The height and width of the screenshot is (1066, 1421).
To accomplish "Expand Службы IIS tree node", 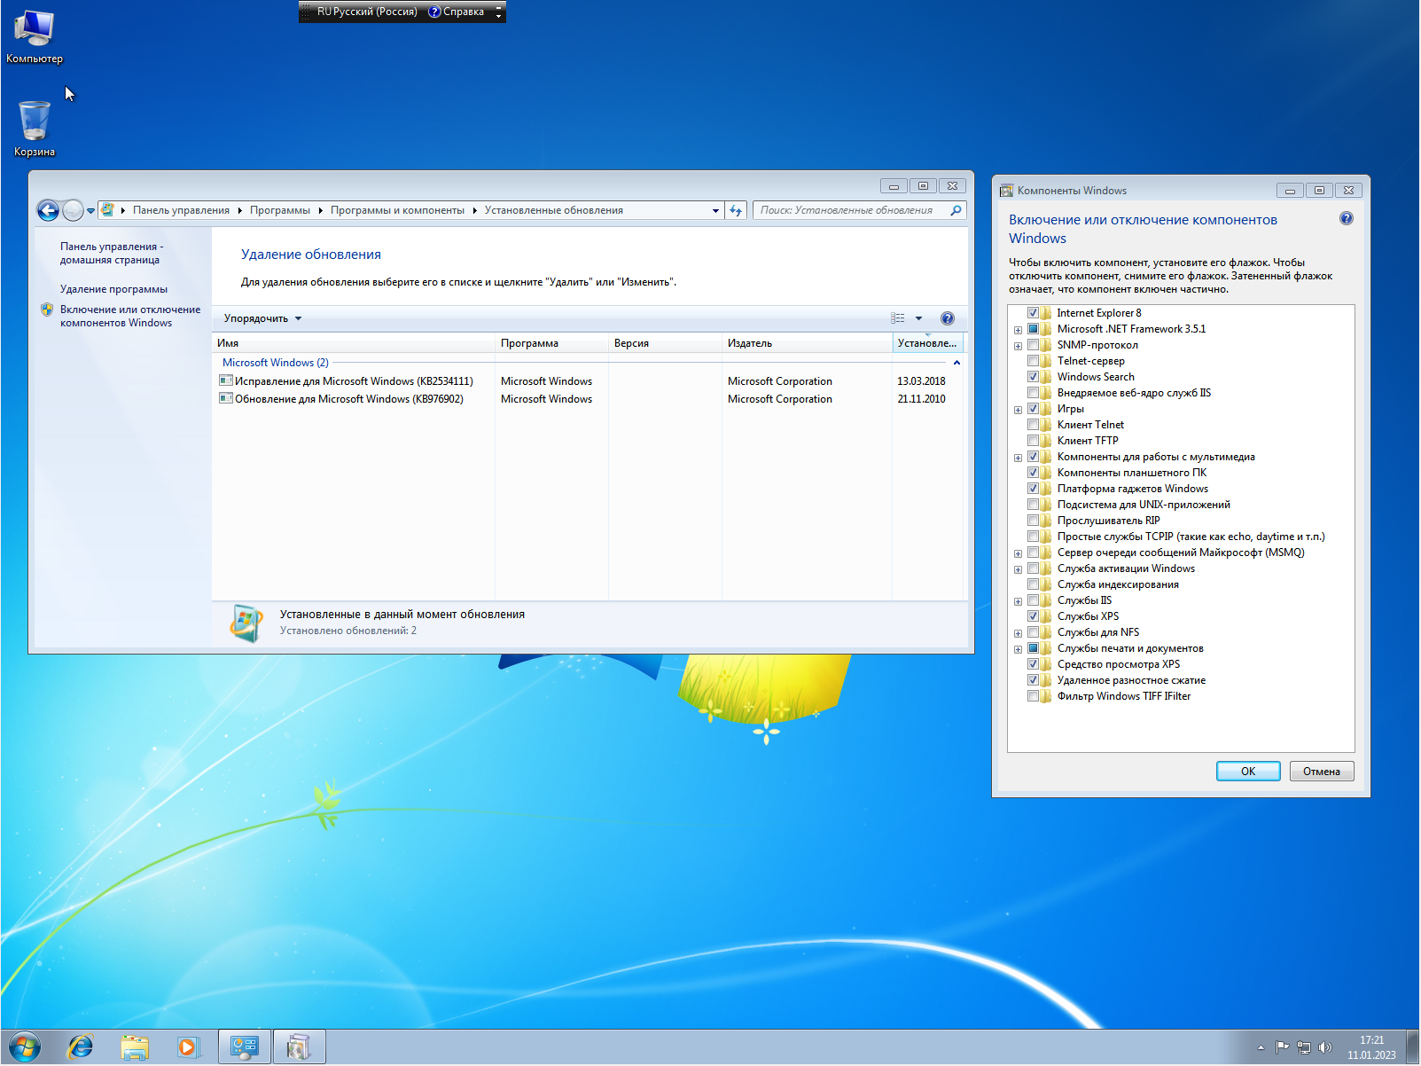I will tap(1018, 601).
